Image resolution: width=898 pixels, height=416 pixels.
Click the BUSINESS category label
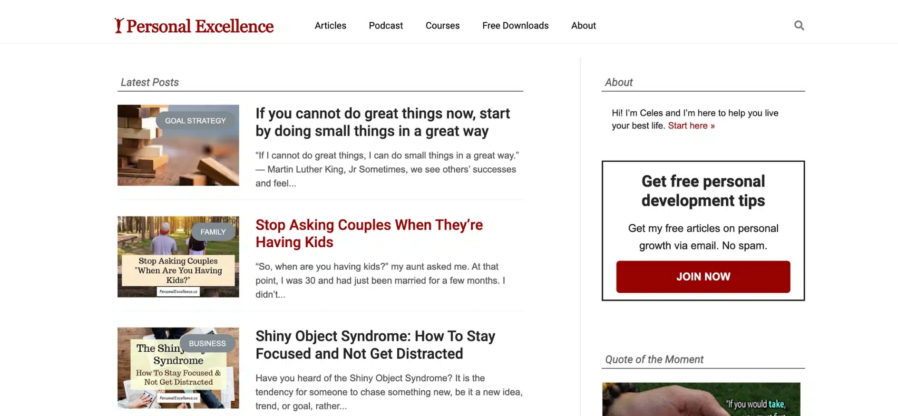tap(207, 343)
